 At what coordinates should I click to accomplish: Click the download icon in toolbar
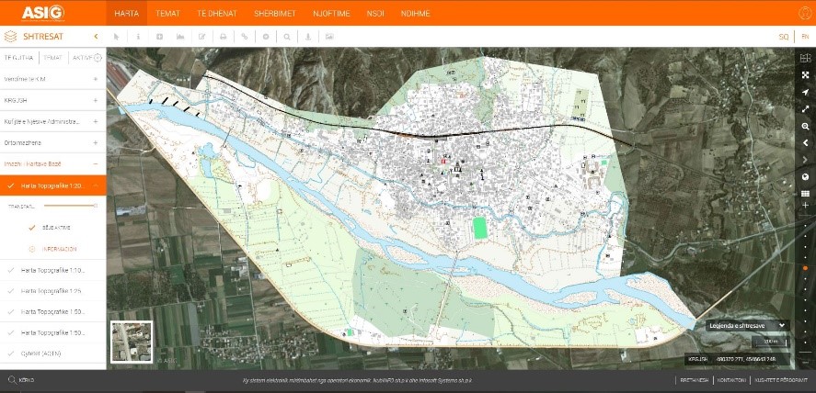point(307,37)
